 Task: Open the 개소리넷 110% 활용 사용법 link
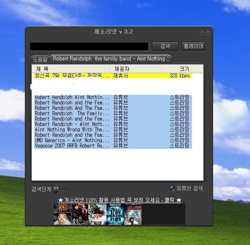(x=119, y=200)
